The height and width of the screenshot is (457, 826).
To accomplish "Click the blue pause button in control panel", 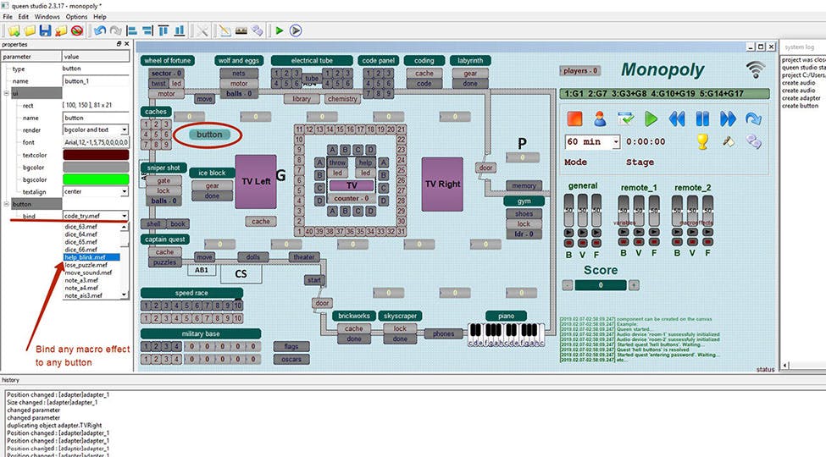I will pyautogui.click(x=702, y=118).
